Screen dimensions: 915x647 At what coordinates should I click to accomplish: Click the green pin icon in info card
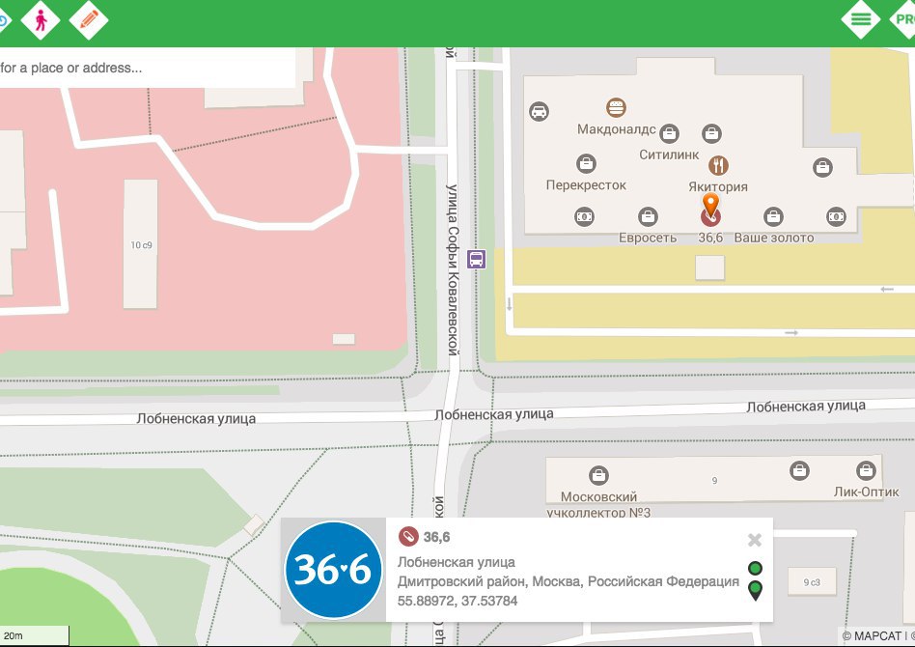755,591
